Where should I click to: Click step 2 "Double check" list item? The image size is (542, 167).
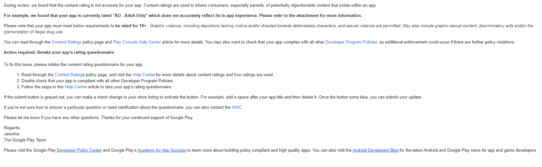pos(97,81)
